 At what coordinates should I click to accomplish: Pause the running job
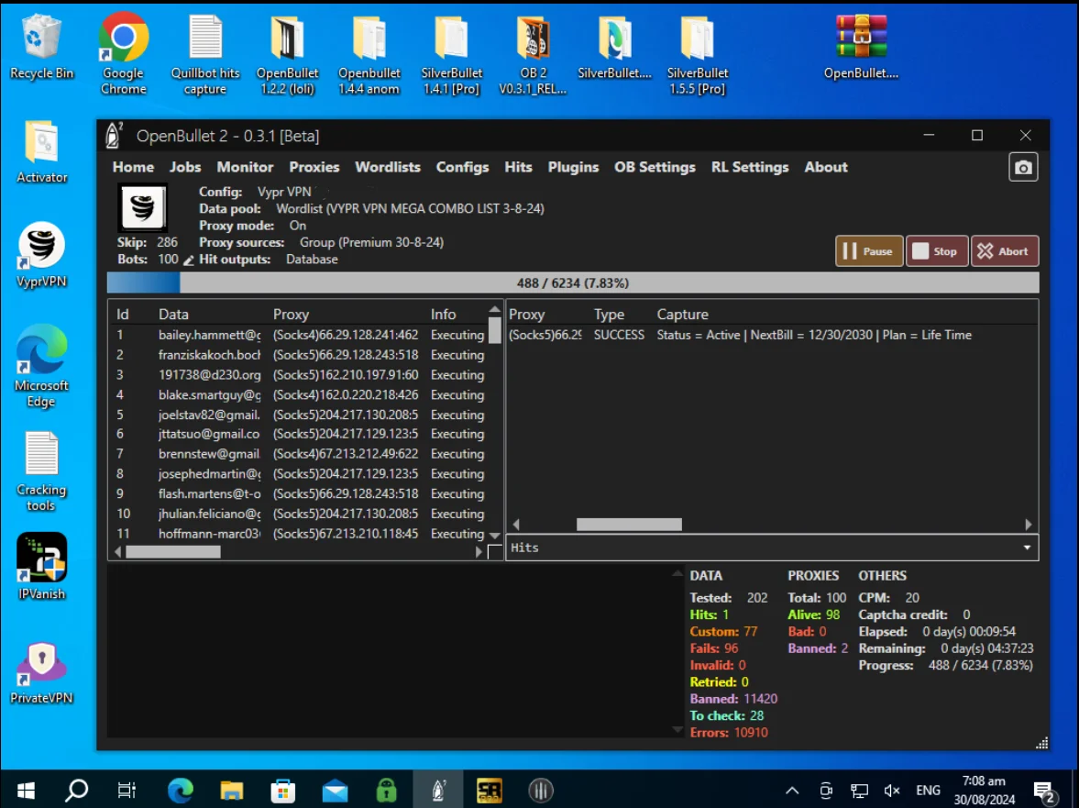(868, 251)
